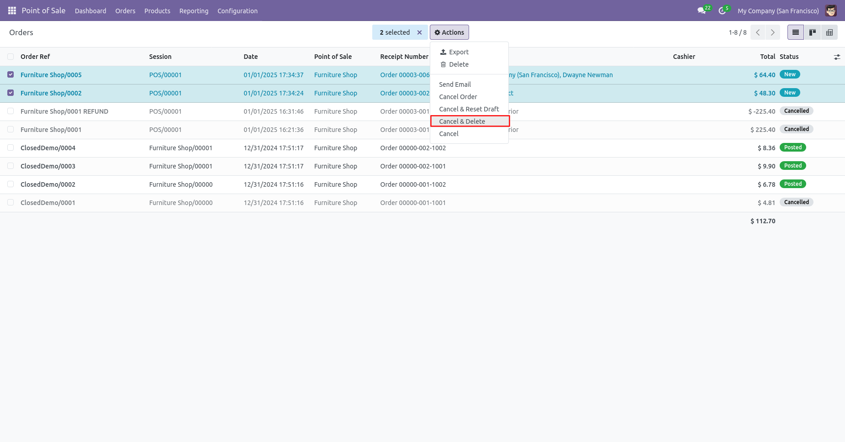Image resolution: width=845 pixels, height=442 pixels.
Task: Open order ClosedDemo/0004
Action: tap(48, 148)
